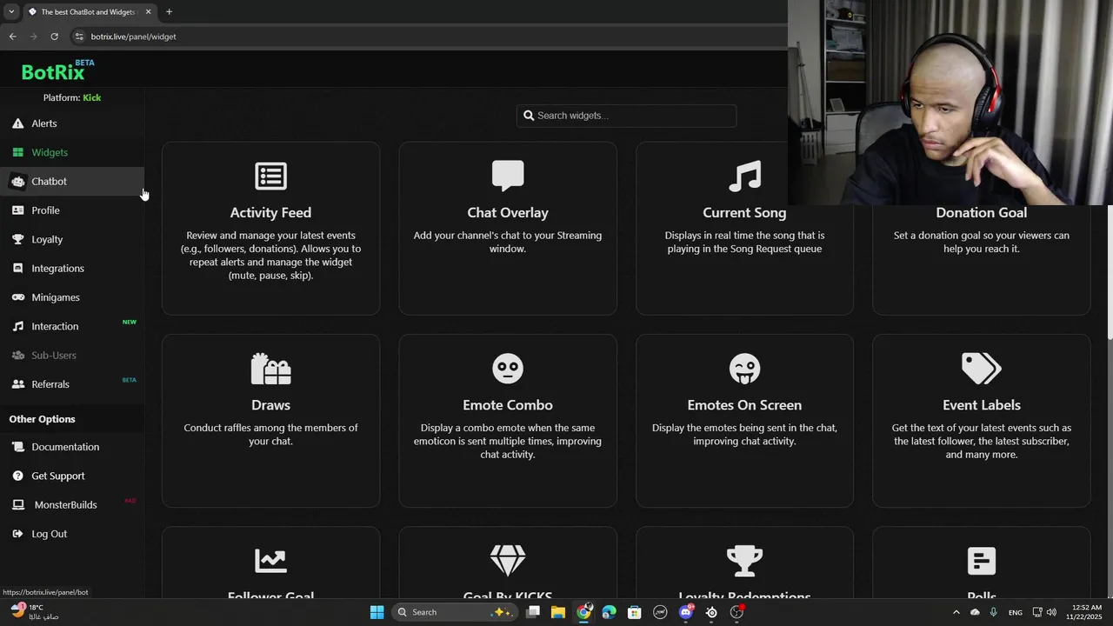Open the Donation Goal widget title

tap(982, 212)
